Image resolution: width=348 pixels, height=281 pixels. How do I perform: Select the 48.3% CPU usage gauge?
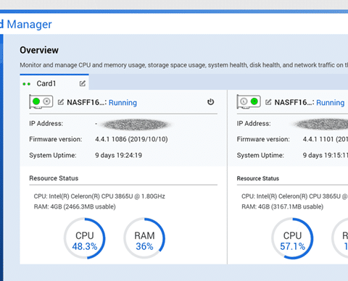tap(85, 238)
